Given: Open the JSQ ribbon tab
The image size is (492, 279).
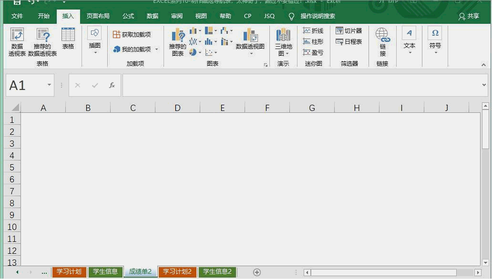Looking at the screenshot, I should coord(269,16).
